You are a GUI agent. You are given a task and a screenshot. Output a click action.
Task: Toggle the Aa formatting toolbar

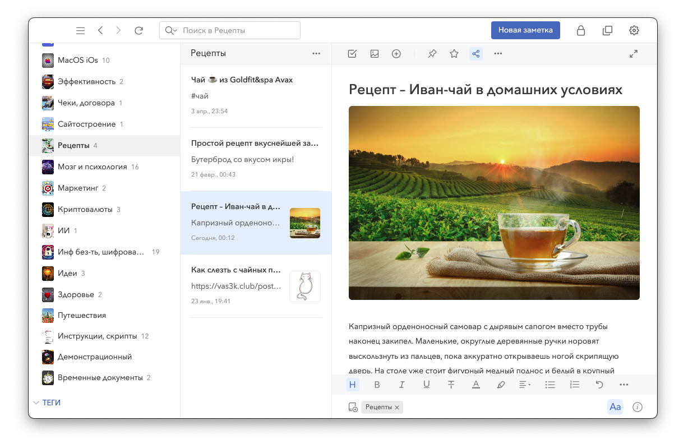[615, 407]
